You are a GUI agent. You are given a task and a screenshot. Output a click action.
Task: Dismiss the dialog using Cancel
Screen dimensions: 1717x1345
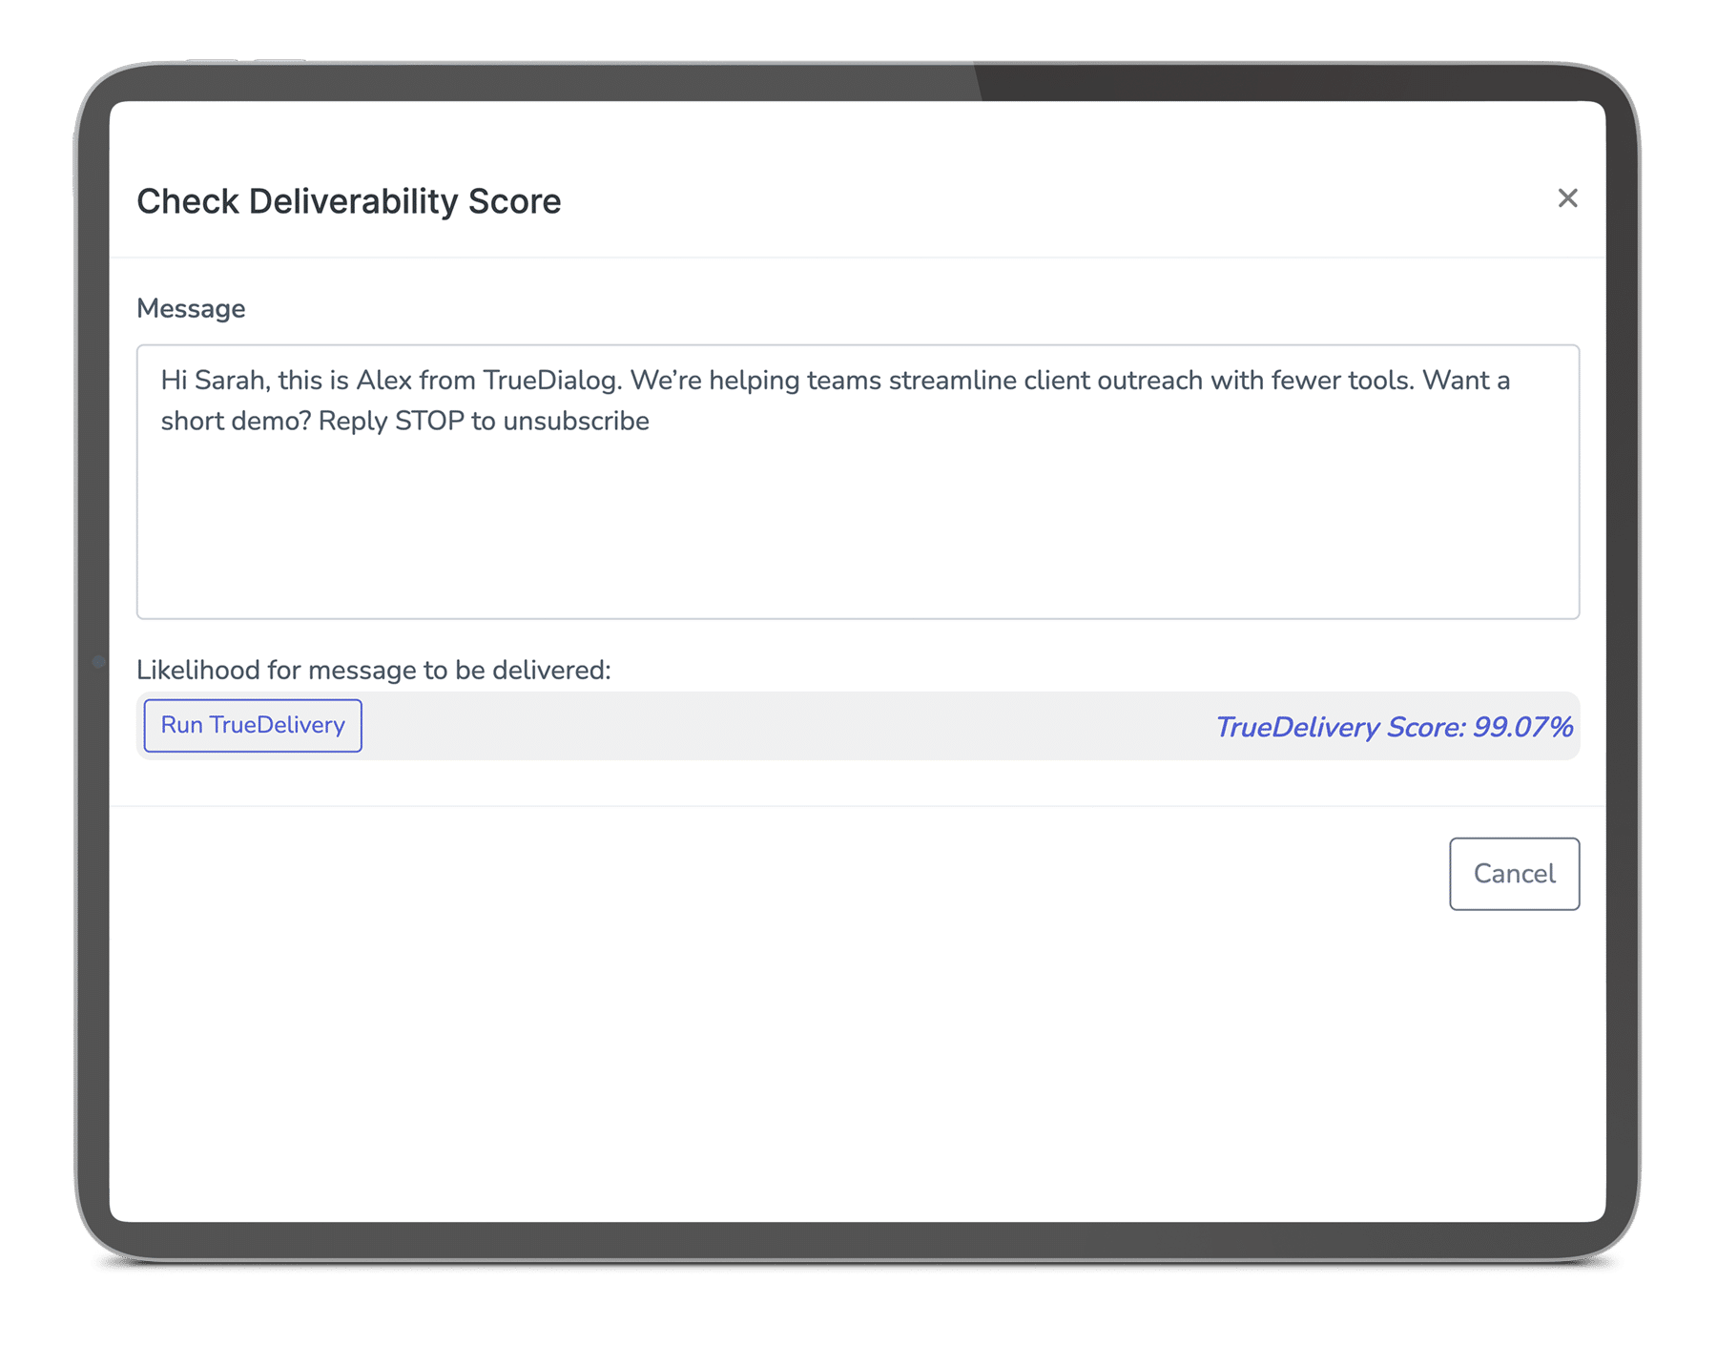click(1513, 873)
